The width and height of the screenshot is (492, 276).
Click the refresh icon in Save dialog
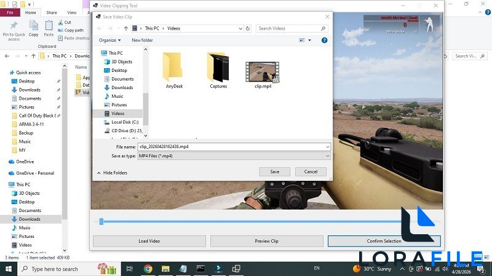248,28
